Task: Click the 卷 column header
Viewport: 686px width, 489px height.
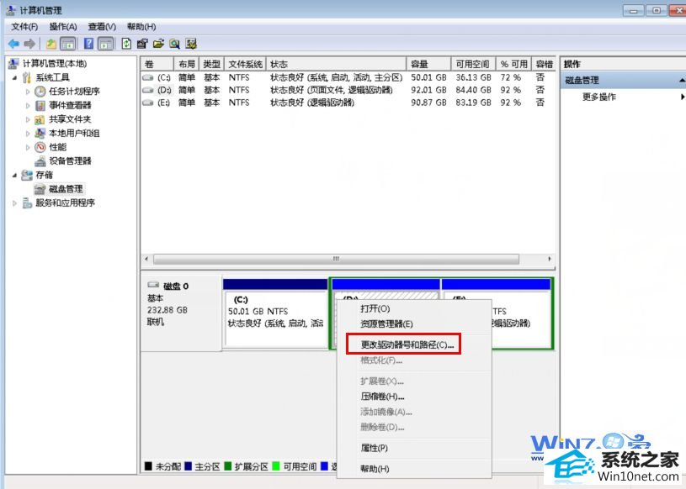Action: pos(157,64)
